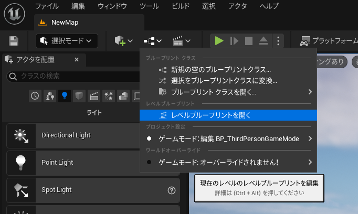Click the Point Light label
Screen dimensions: 358x214
(57, 163)
